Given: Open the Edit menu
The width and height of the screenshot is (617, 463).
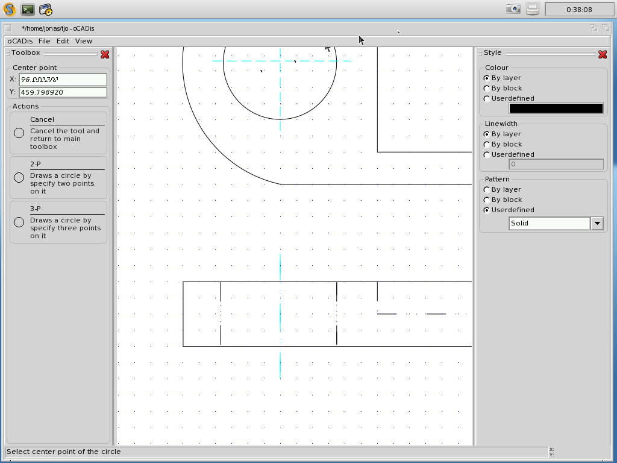Looking at the screenshot, I should [63, 41].
